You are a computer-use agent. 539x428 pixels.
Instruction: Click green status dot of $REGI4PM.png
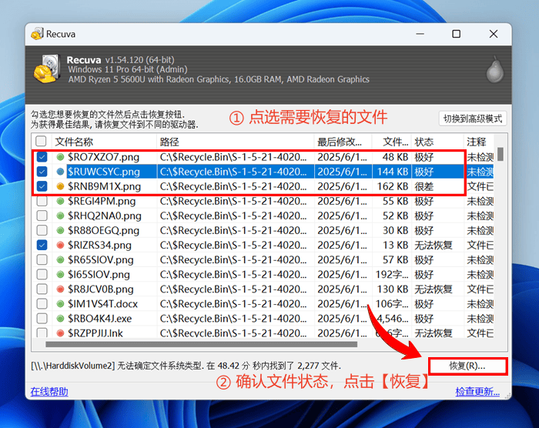pyautogui.click(x=60, y=201)
